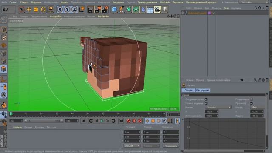Switch to Texture mode checker icon
The image size is (272, 153).
pos(4,38)
